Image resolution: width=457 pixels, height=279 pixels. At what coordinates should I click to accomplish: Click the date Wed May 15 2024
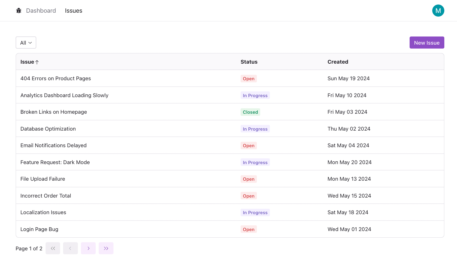[349, 196]
